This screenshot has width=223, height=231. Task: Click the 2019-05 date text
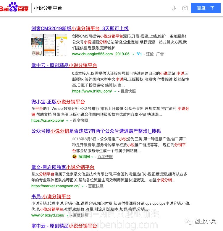[122, 54]
